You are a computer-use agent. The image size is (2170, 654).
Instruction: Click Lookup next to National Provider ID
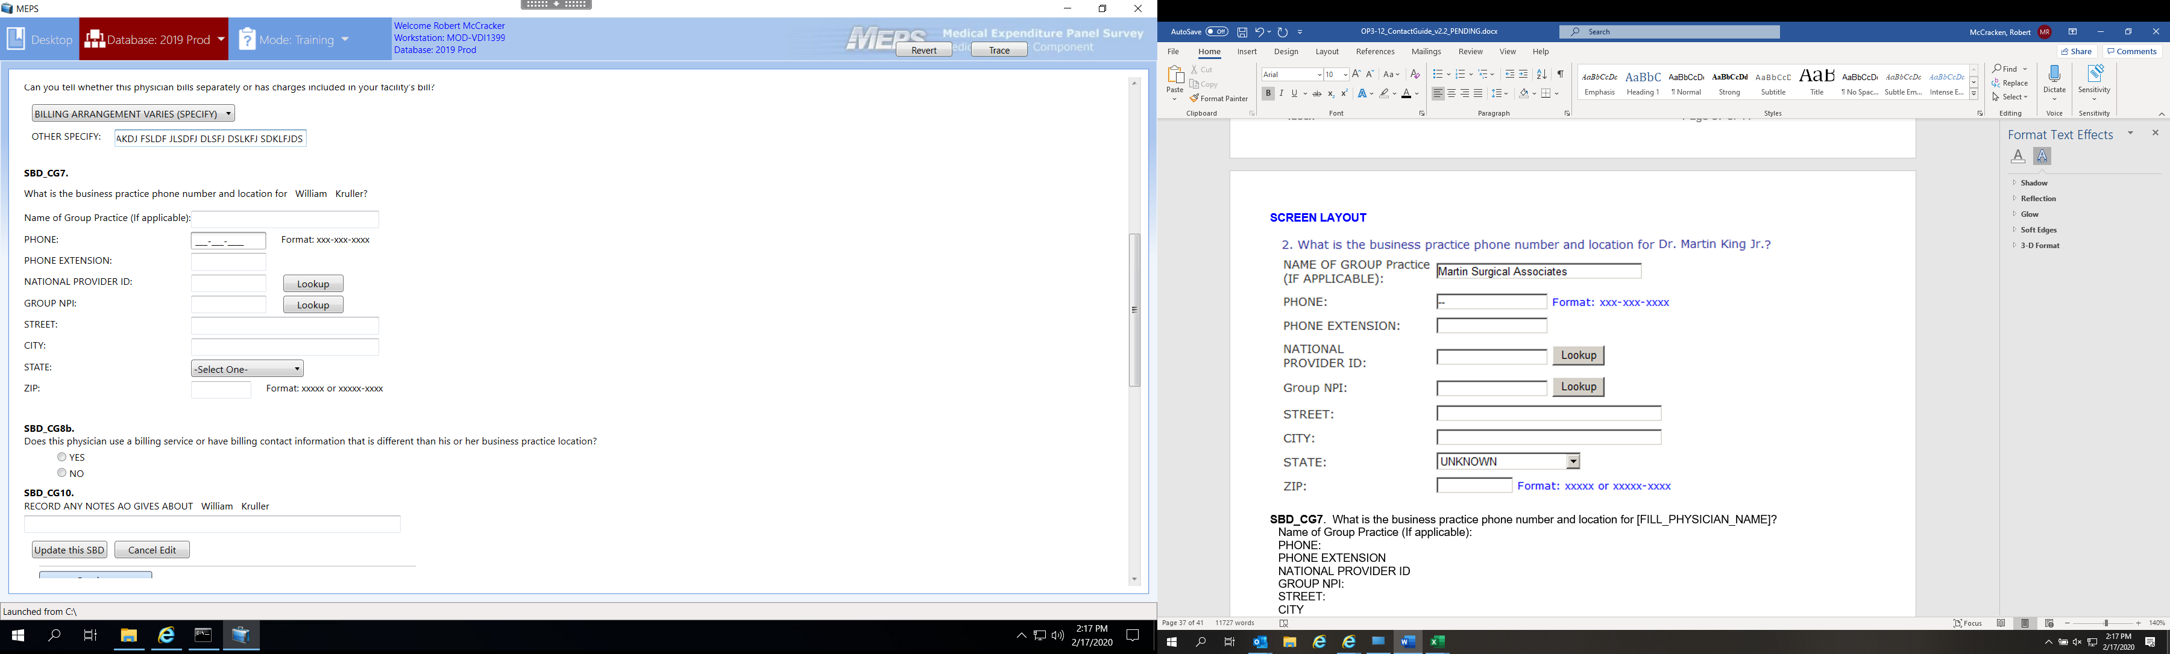pos(312,284)
